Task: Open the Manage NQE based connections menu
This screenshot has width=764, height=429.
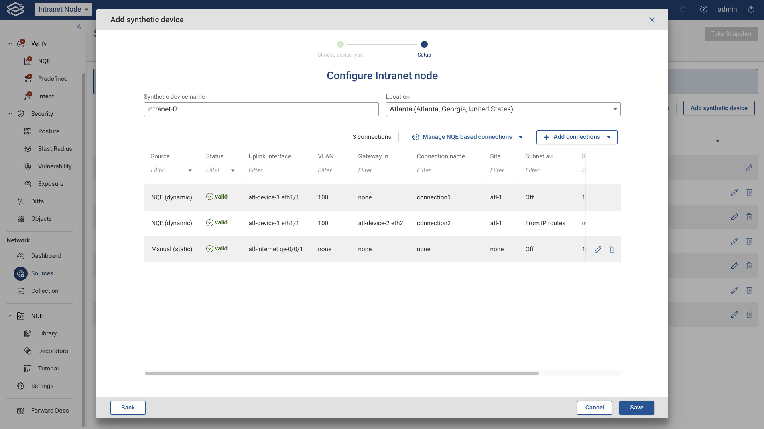Action: pos(467,137)
